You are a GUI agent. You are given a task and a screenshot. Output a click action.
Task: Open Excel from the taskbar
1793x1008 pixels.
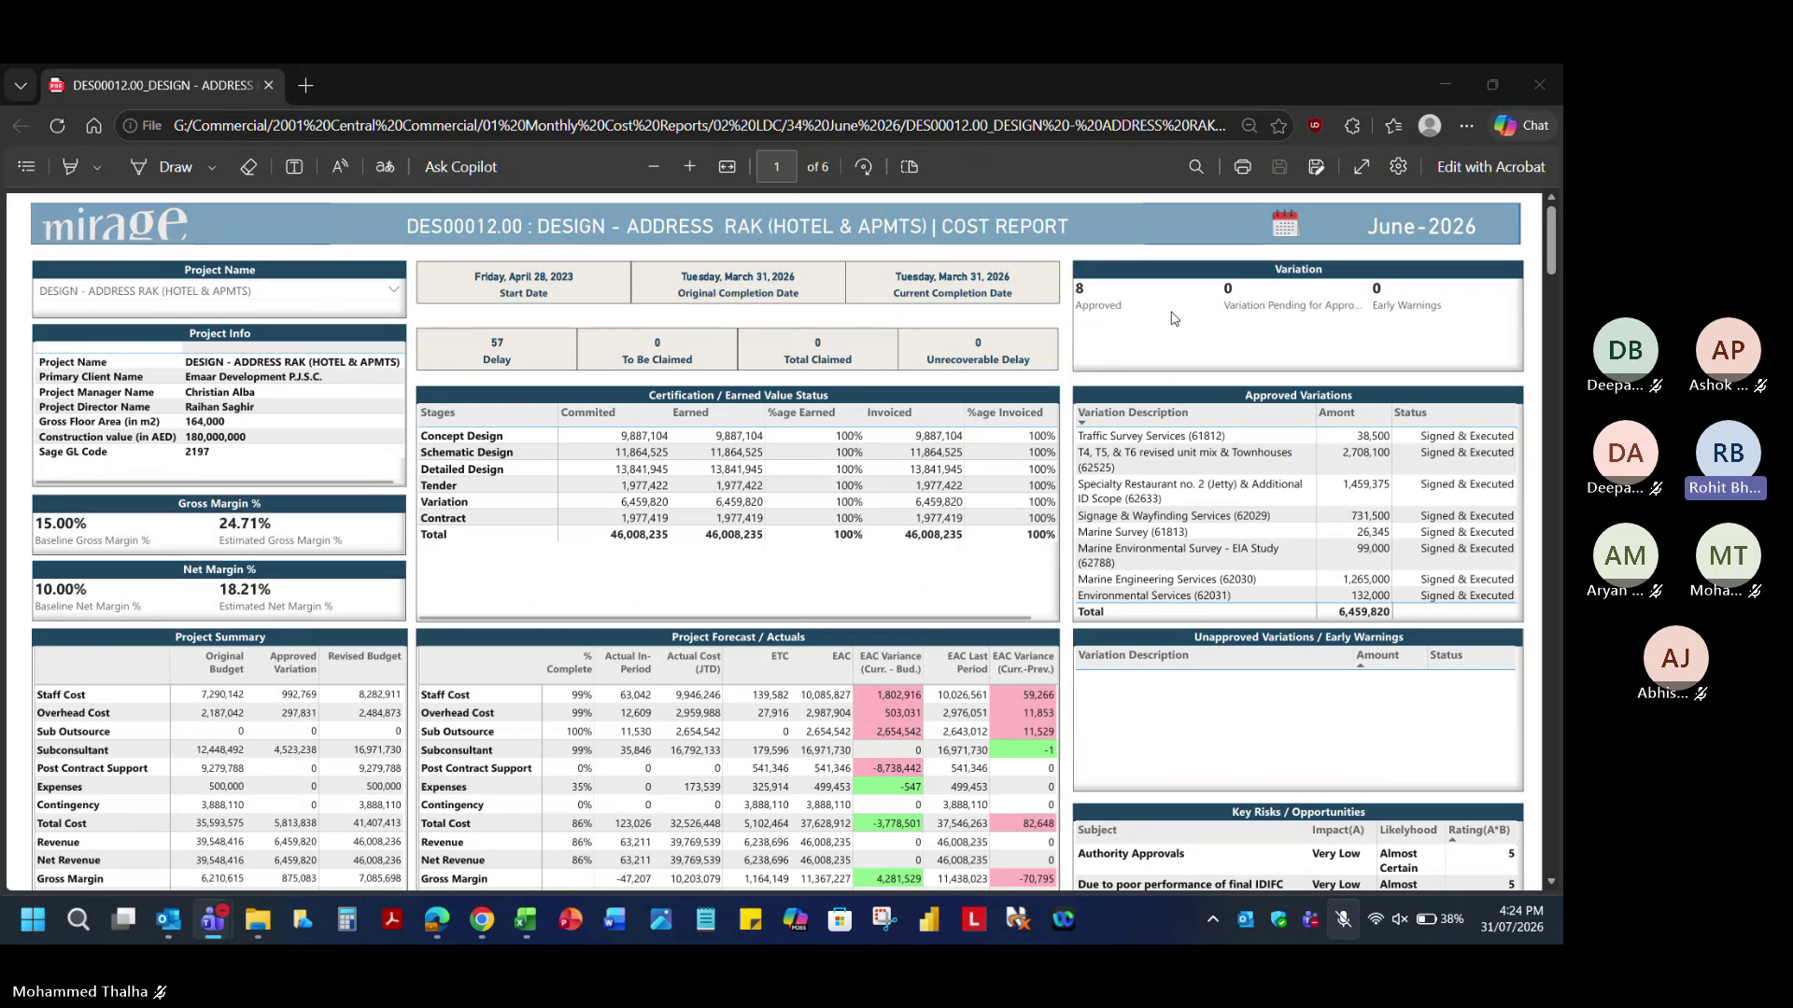coord(526,920)
